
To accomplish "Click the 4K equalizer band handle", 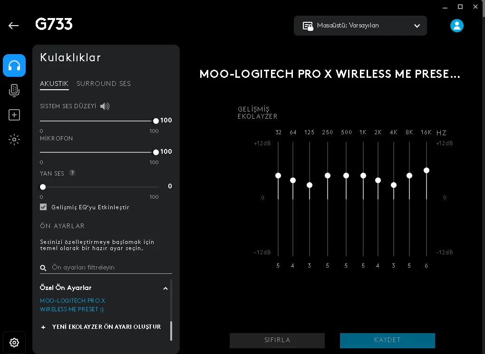I will (393, 185).
